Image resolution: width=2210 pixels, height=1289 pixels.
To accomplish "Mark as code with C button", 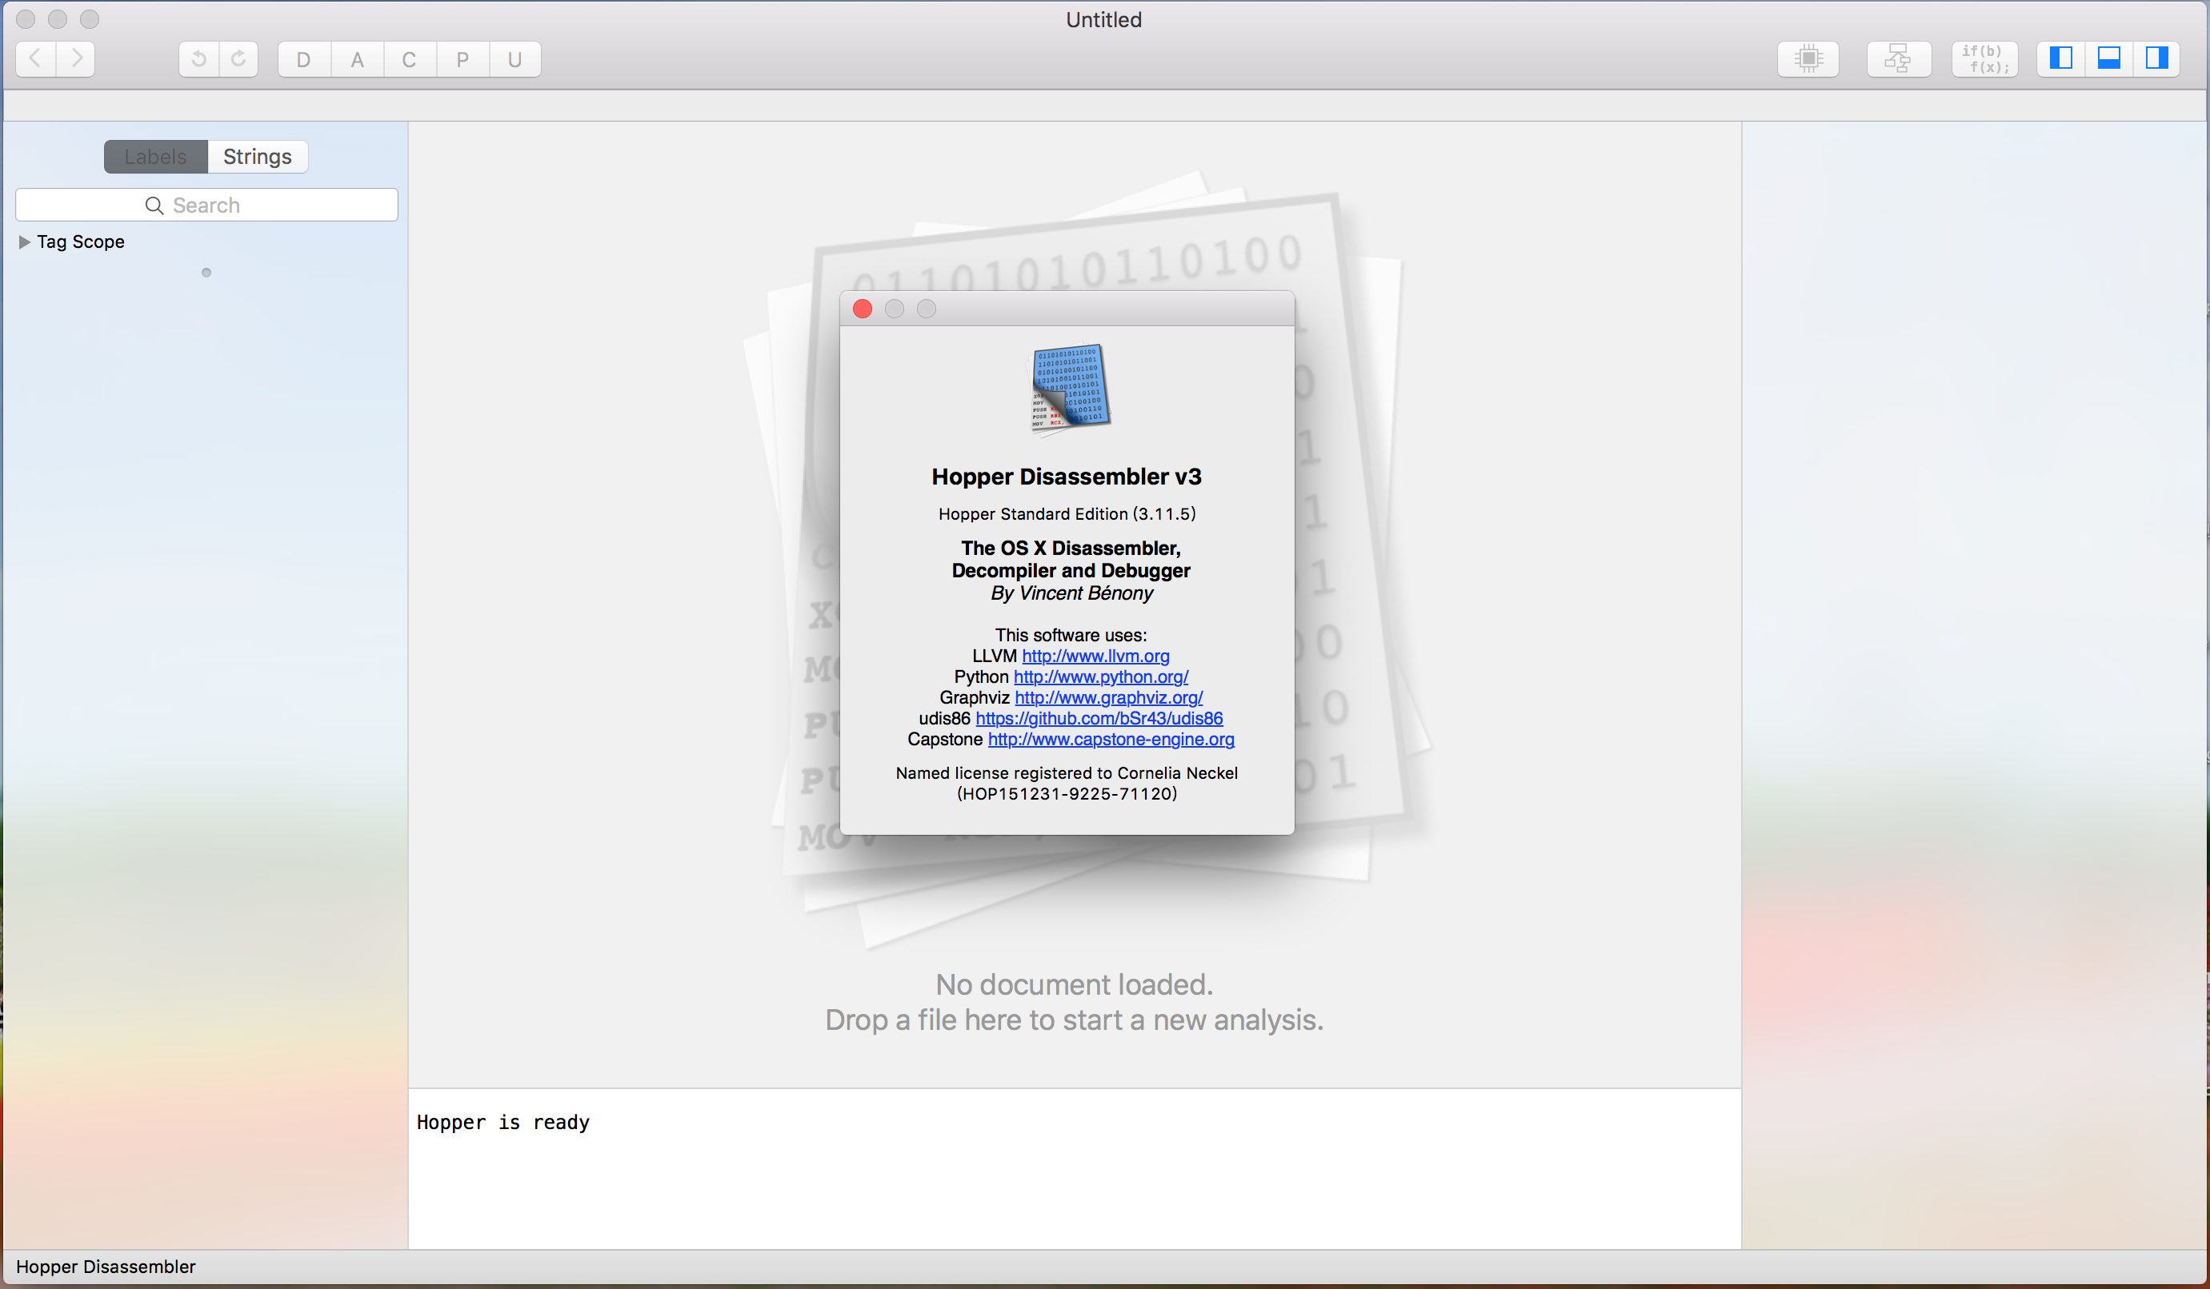I will coord(410,58).
